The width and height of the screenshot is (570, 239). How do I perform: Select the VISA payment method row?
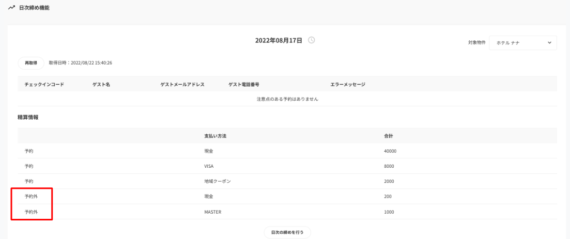(x=209, y=166)
